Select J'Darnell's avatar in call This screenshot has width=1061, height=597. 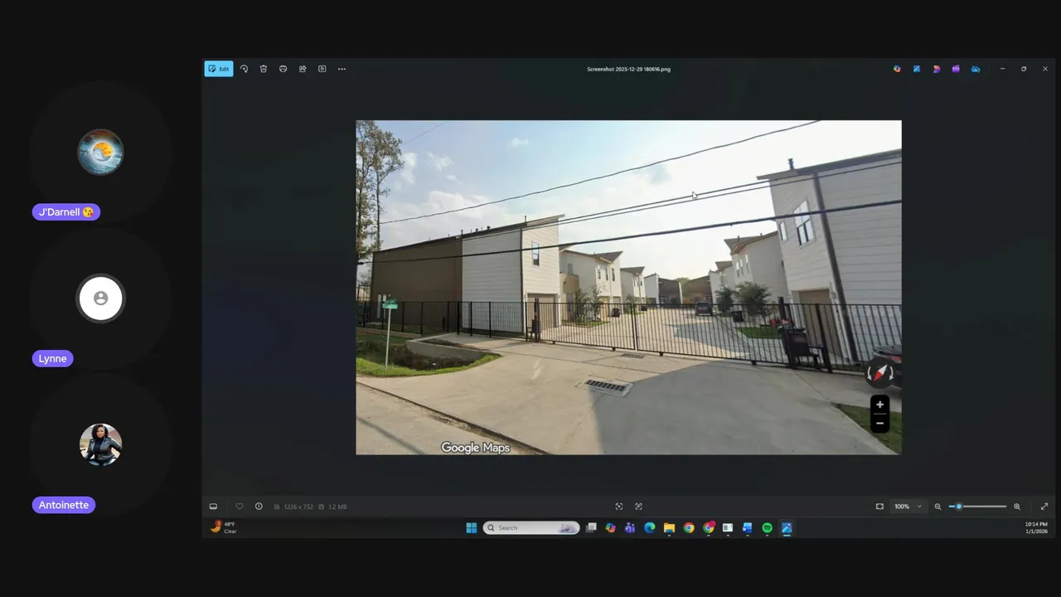[x=101, y=152]
